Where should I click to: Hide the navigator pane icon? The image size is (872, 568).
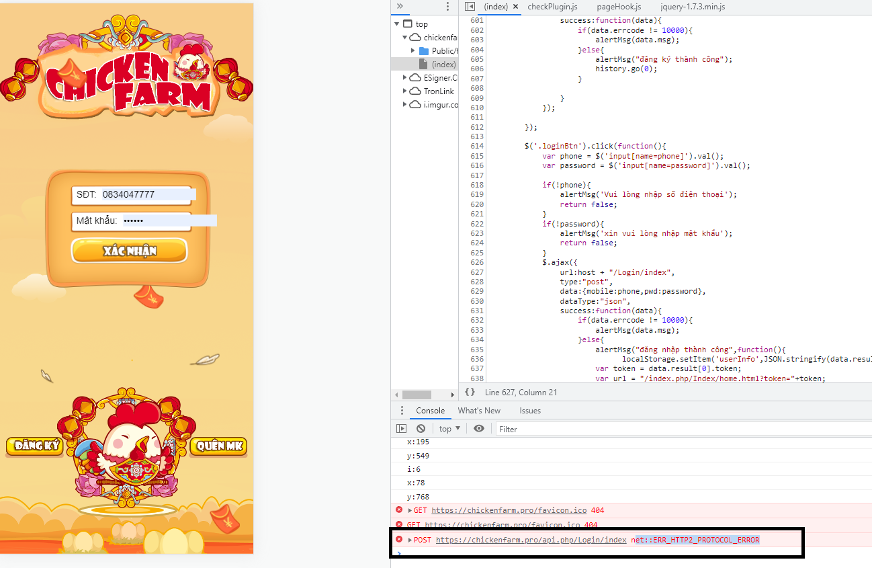[470, 7]
